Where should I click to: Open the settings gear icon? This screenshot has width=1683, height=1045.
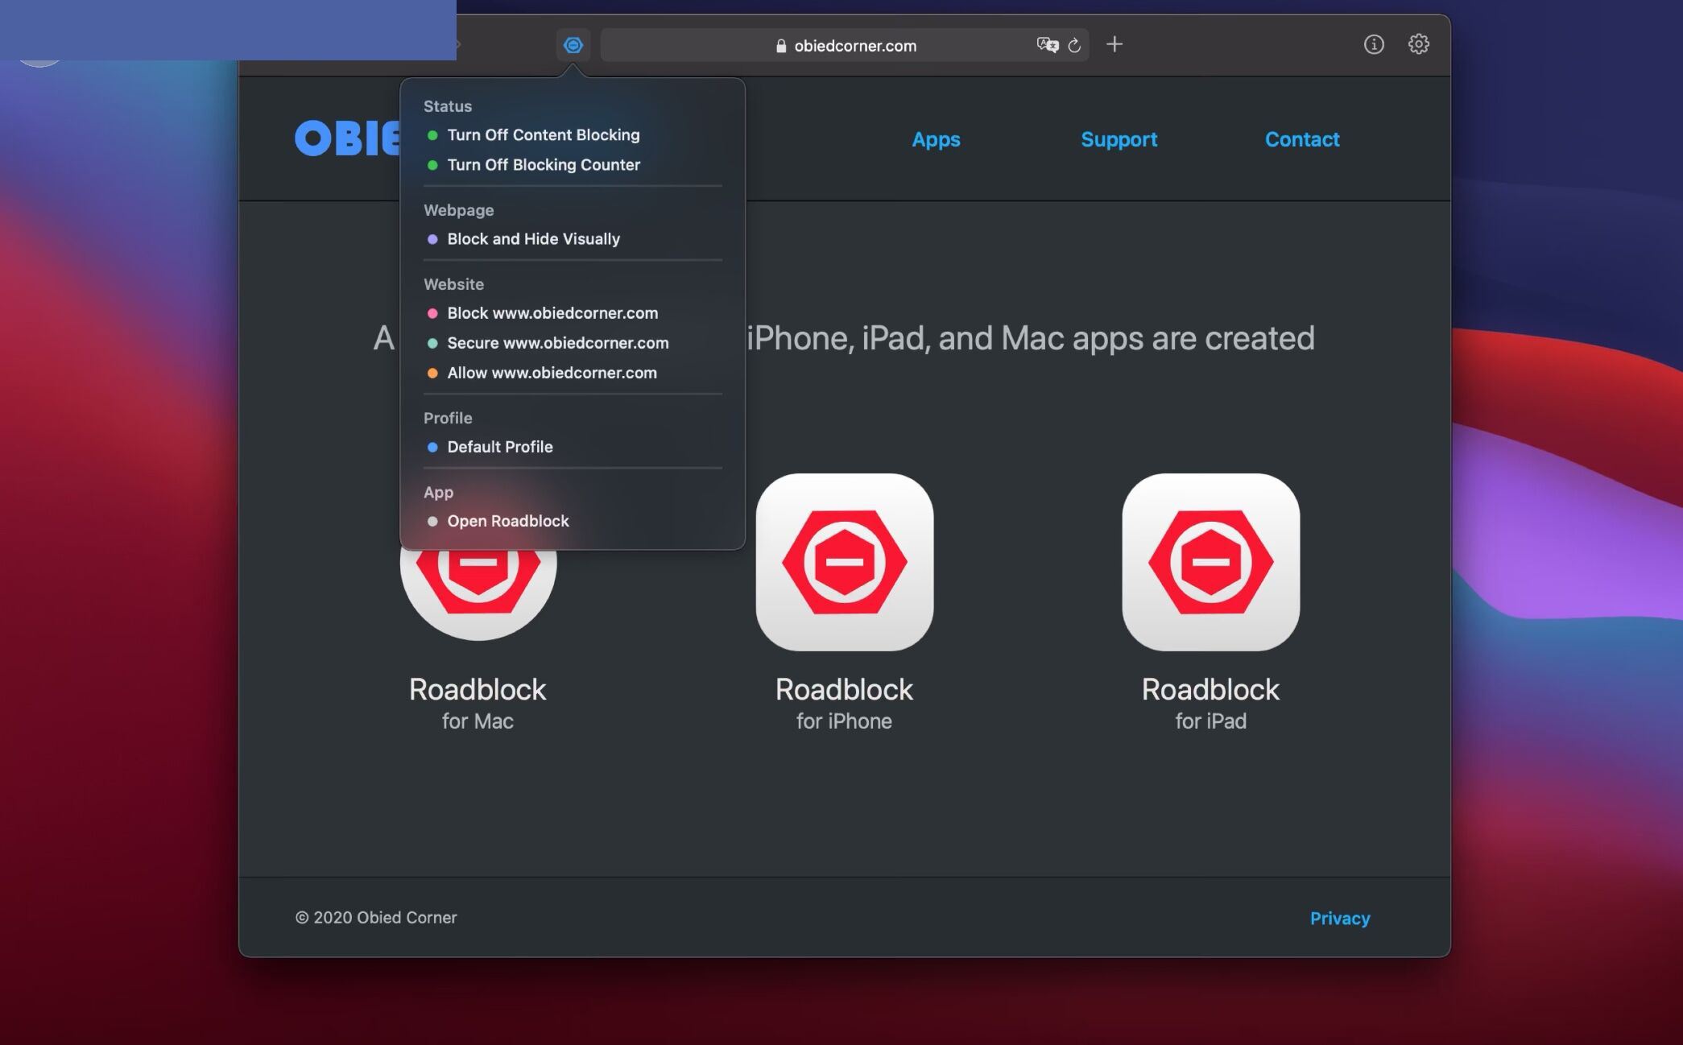pos(1419,44)
